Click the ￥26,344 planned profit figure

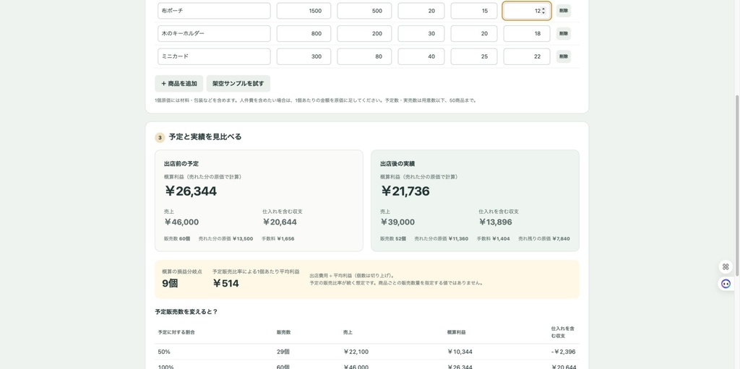(x=190, y=191)
